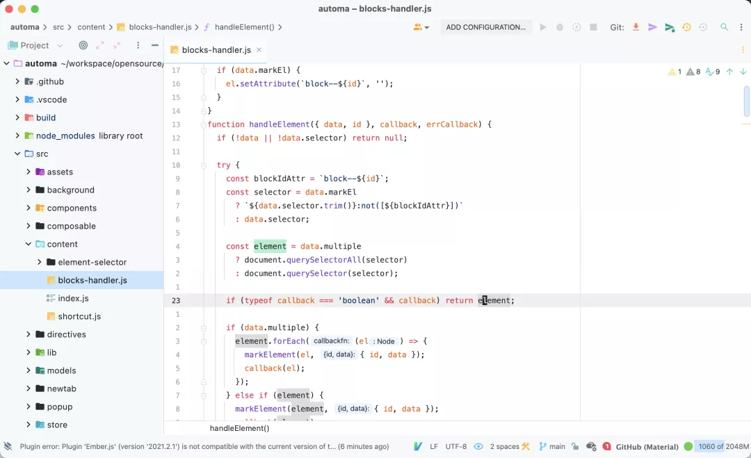
Task: Click handleElement() in editor bottom breadcrumb
Action: (239, 428)
